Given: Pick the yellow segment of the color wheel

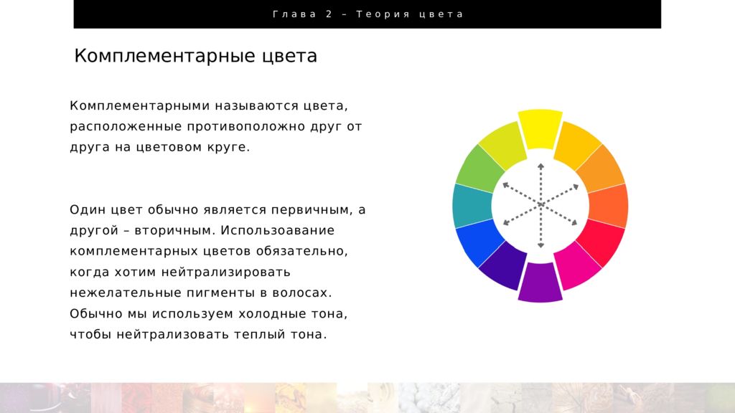Looking at the screenshot, I should [540, 129].
